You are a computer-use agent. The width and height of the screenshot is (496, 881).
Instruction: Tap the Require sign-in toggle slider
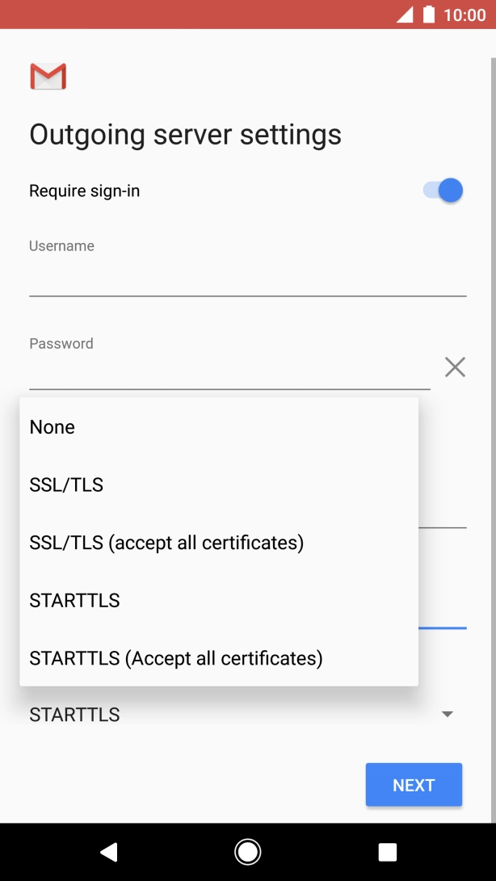443,190
